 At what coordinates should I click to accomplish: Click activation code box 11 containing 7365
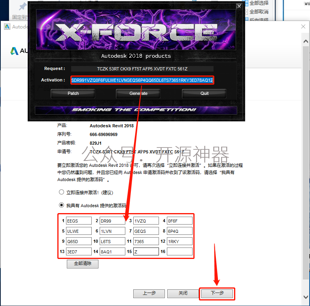146,241
